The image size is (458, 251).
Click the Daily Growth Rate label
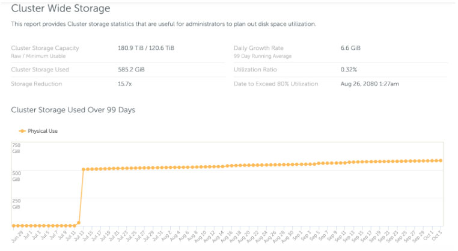[258, 48]
